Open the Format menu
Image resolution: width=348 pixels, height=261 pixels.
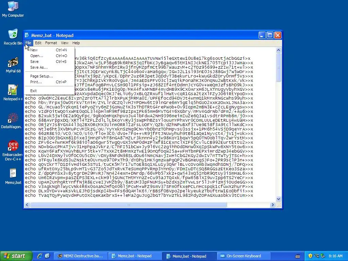click(51, 43)
